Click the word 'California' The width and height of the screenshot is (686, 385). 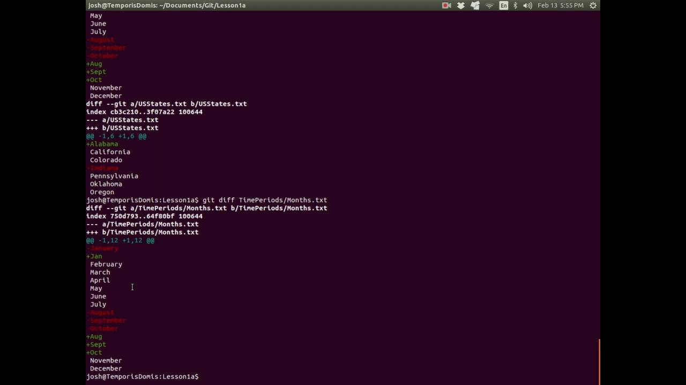(110, 152)
